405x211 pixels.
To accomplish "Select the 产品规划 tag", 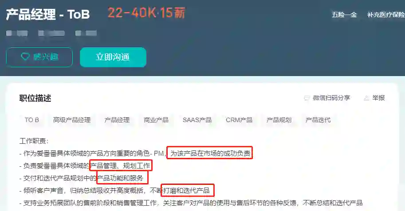I will point(279,120).
